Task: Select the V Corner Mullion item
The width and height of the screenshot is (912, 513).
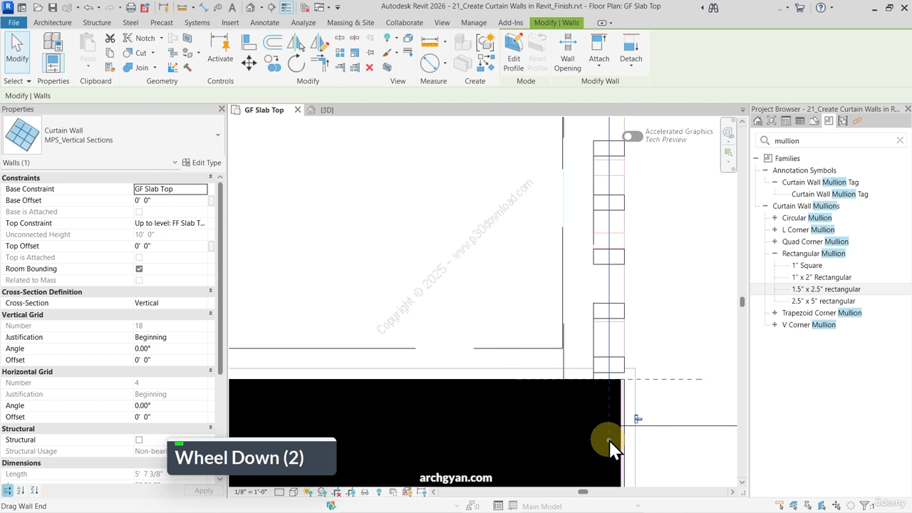Action: coord(809,325)
